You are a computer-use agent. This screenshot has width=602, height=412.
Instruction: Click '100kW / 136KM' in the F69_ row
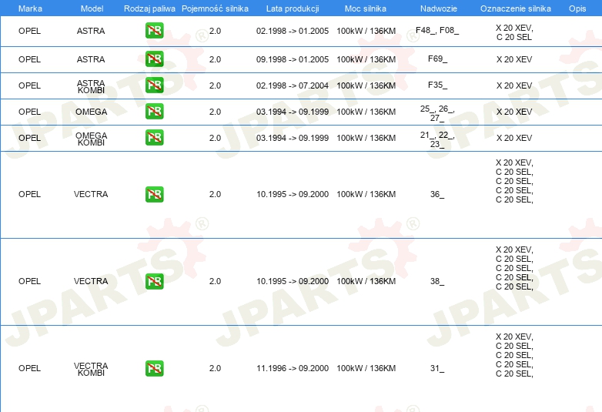(366, 59)
